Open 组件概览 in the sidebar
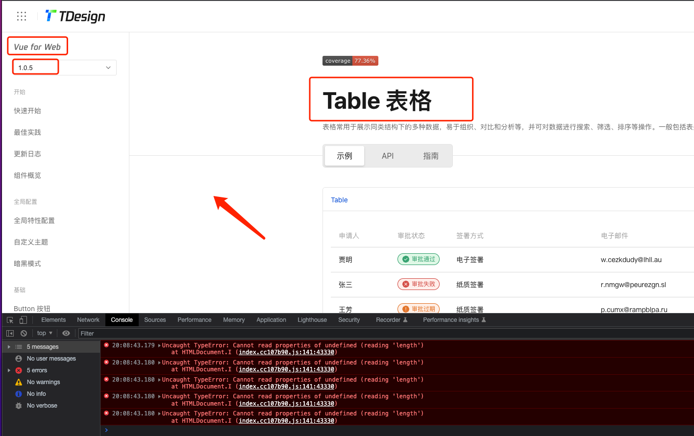The width and height of the screenshot is (694, 436). 27,175
